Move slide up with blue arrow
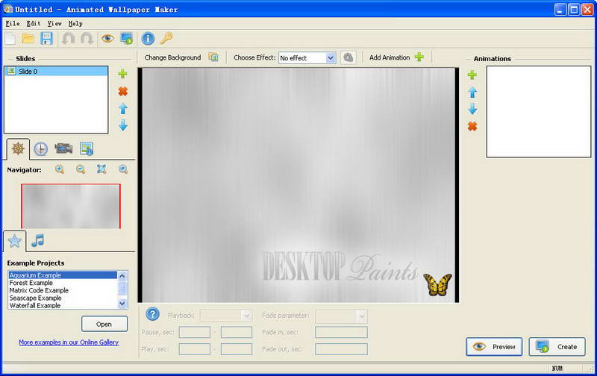 click(x=122, y=108)
